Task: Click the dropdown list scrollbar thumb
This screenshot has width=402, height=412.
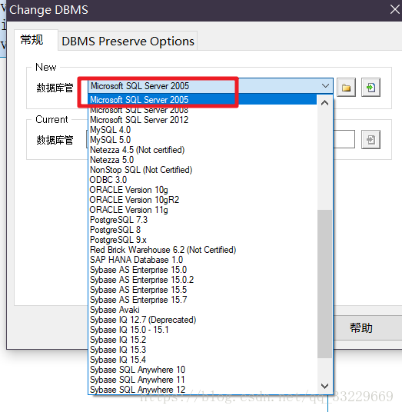Action: [325, 284]
